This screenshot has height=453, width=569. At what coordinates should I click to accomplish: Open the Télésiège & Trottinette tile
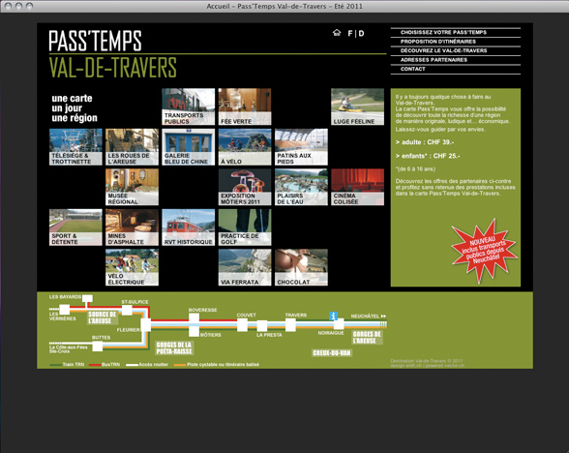click(x=75, y=147)
